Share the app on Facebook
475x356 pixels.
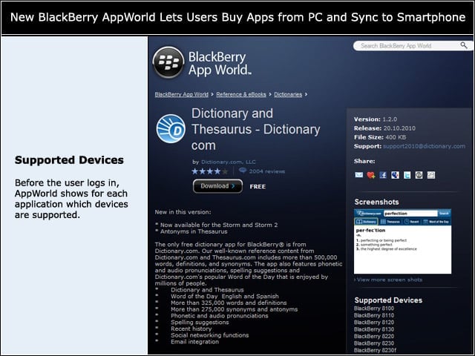click(383, 175)
